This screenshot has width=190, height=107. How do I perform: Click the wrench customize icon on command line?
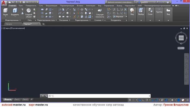click(46, 96)
